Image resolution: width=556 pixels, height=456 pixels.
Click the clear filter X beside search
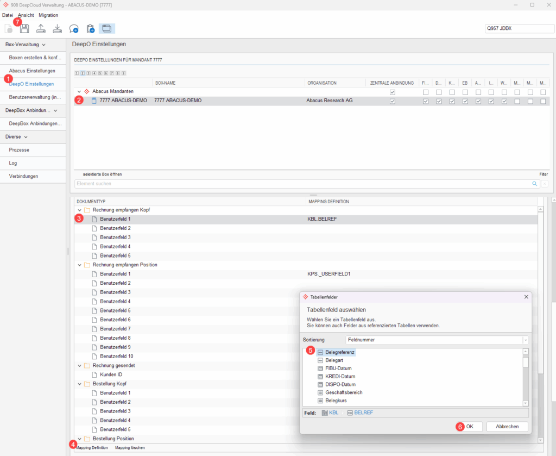tap(545, 184)
